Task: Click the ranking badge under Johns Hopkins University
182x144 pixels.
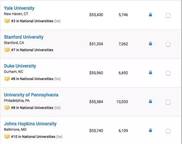Action: click(7, 137)
